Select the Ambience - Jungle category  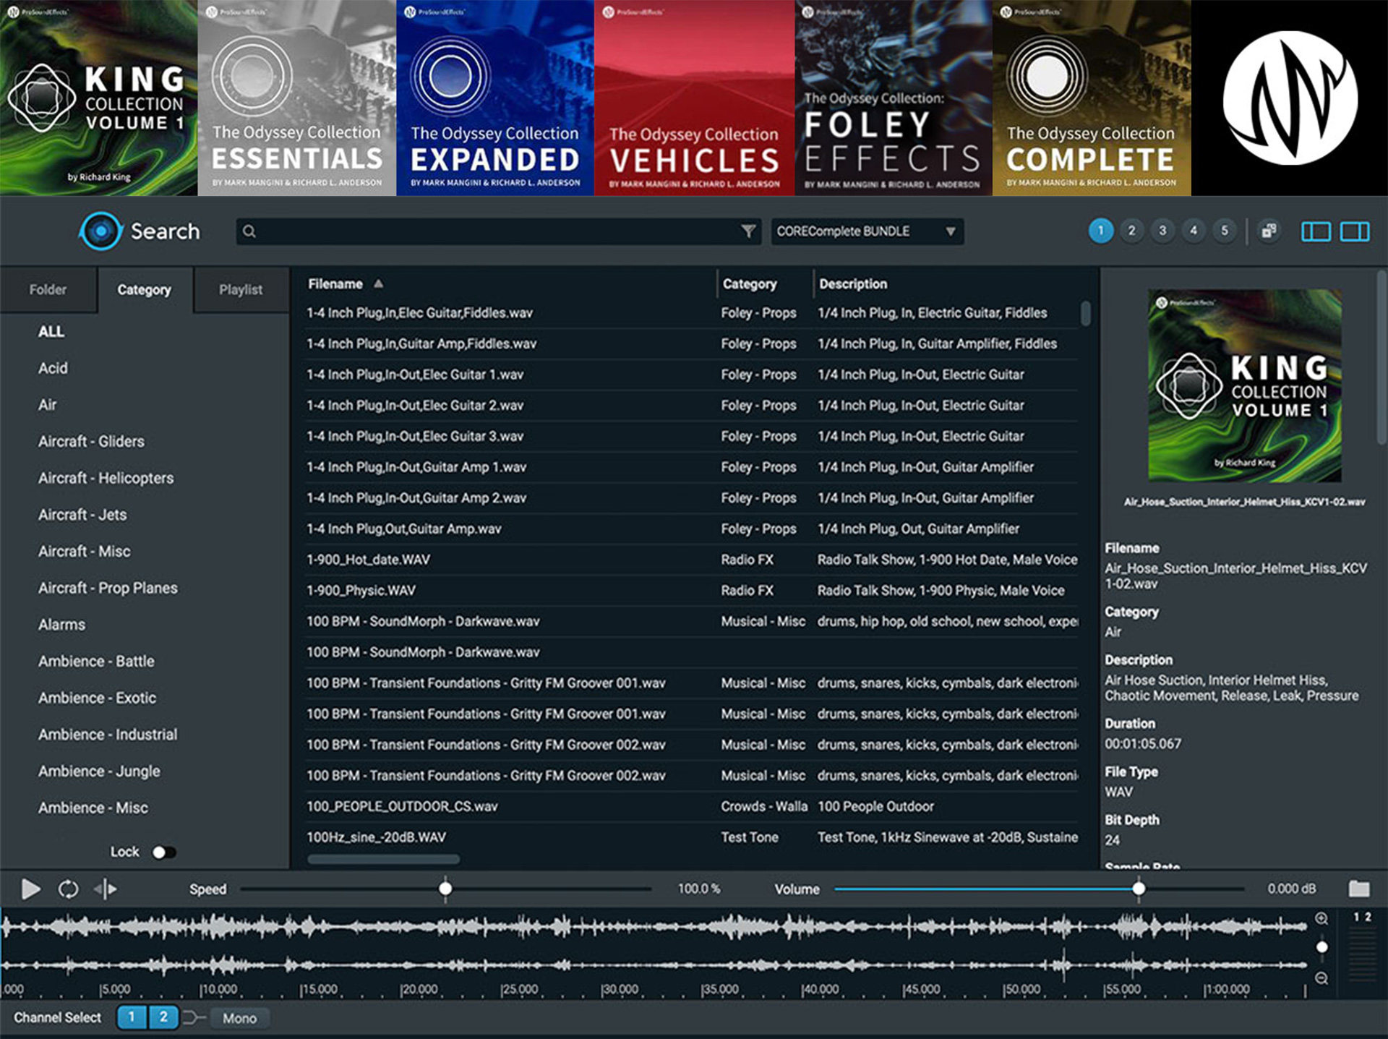[x=100, y=771]
